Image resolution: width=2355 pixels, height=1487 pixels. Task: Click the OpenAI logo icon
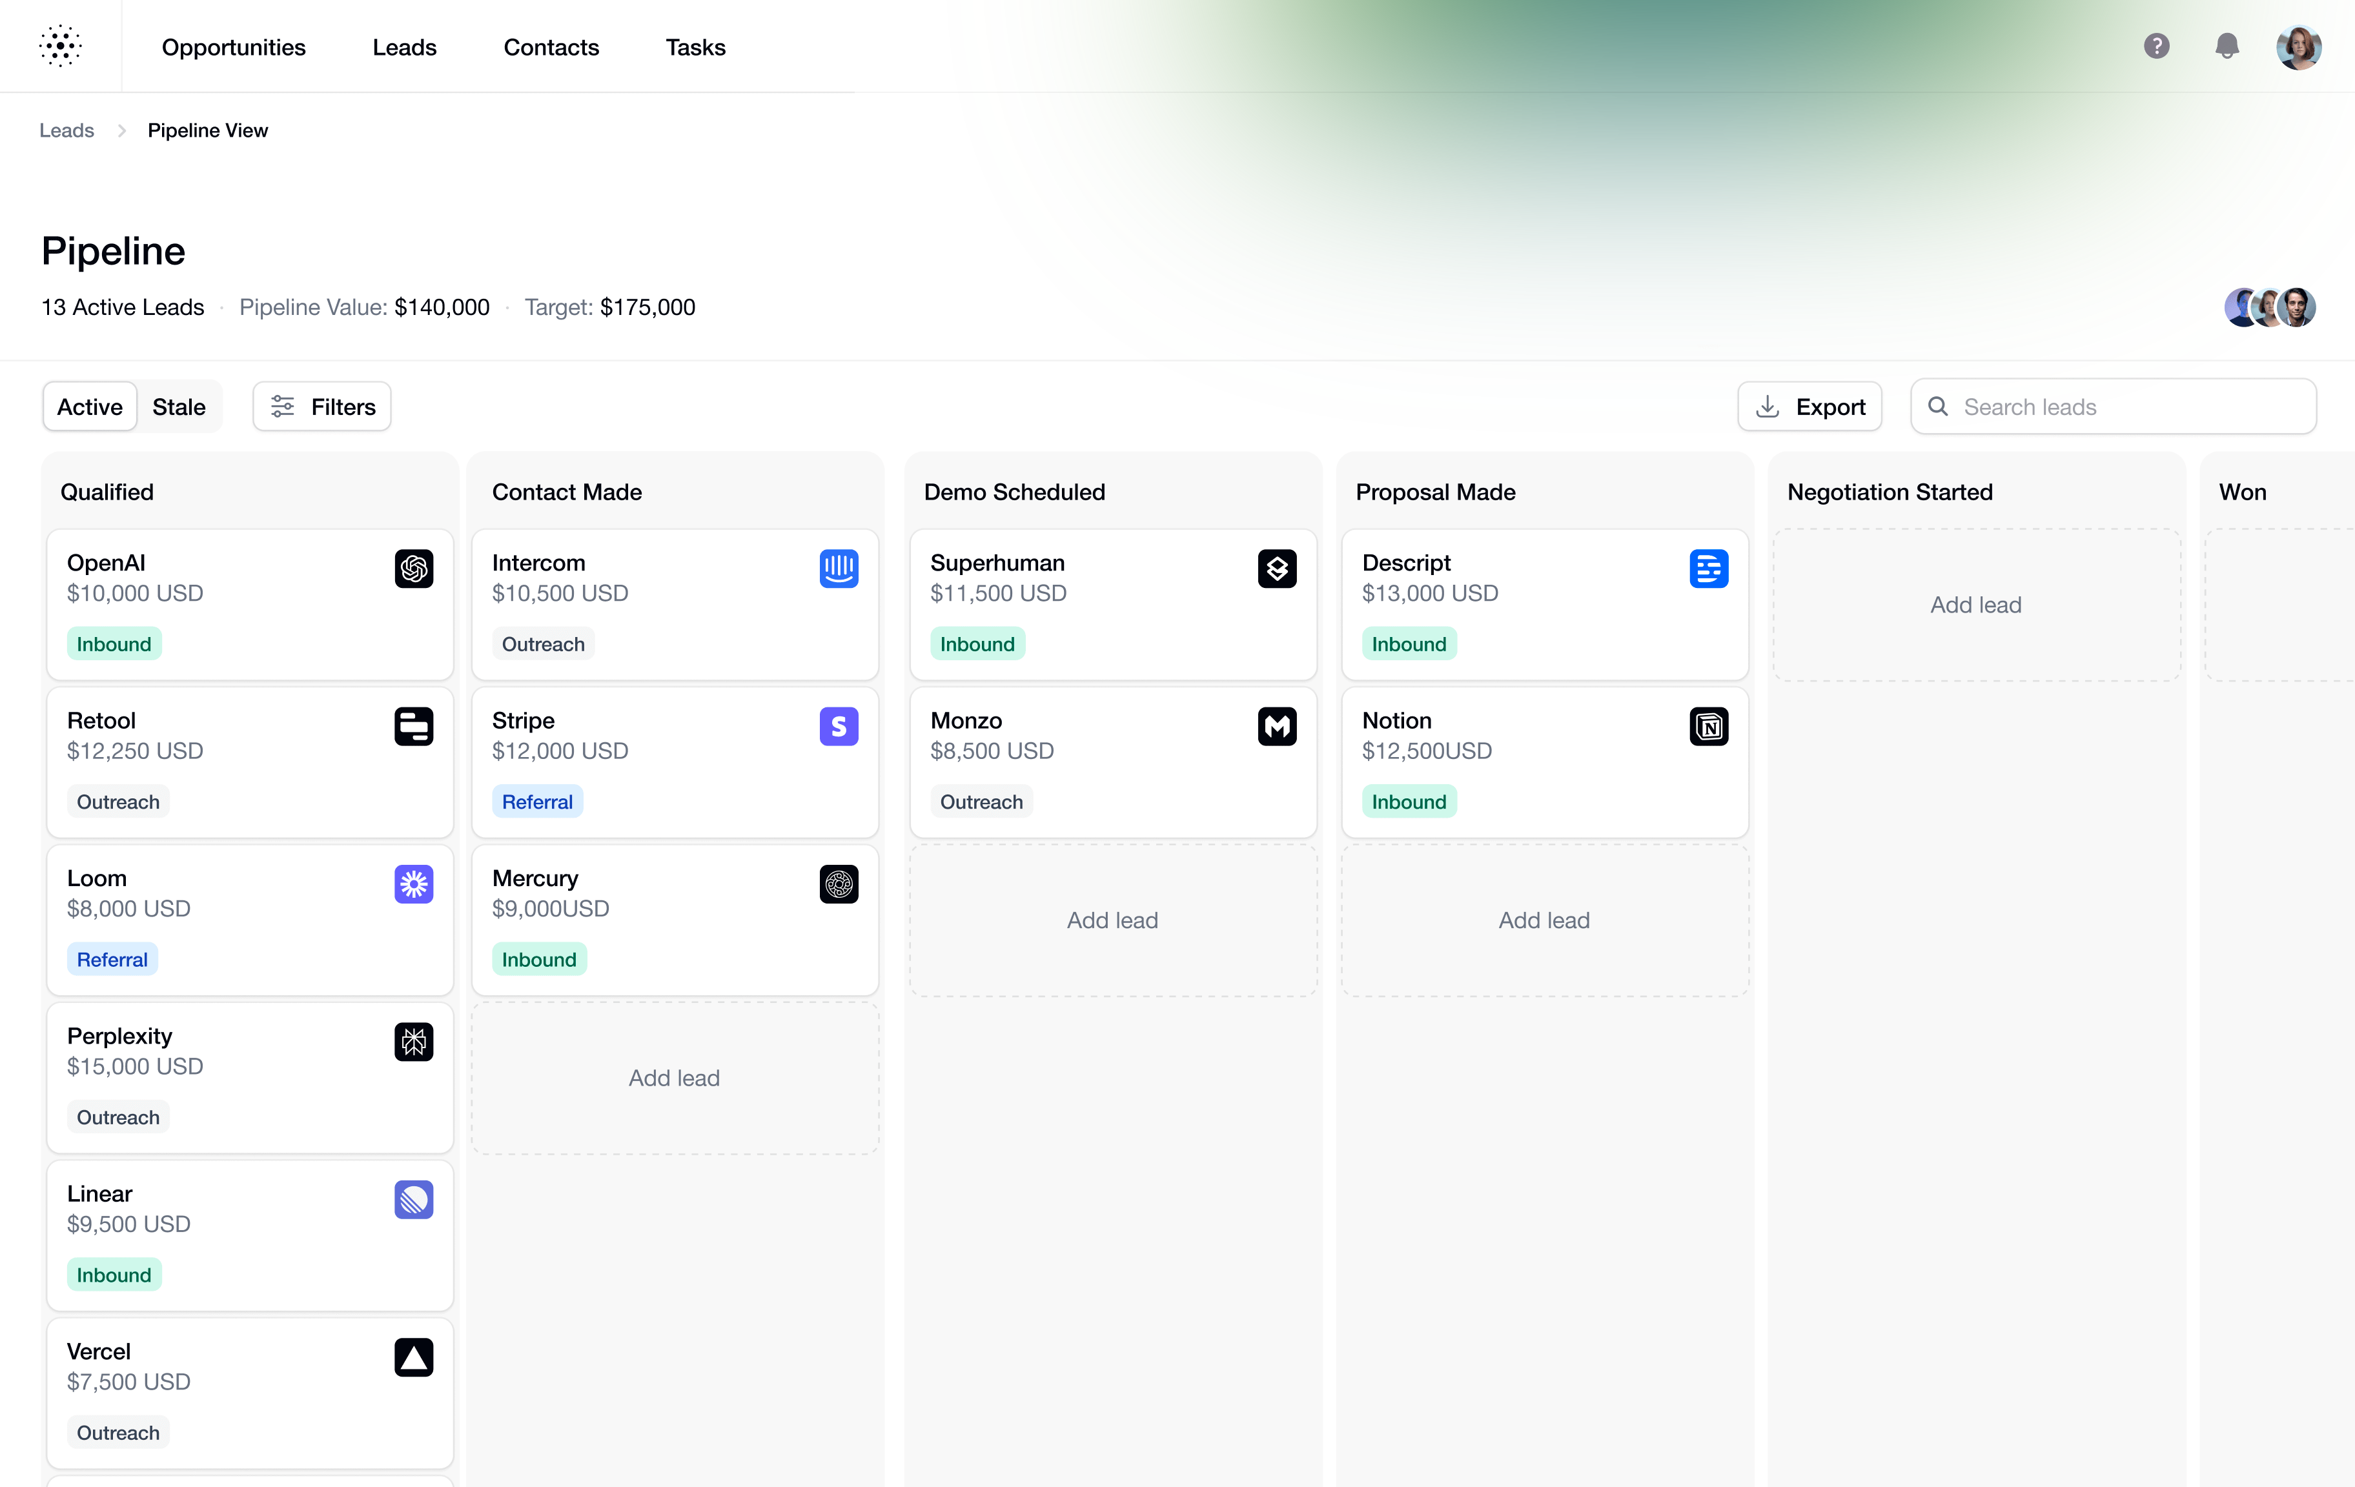(414, 568)
